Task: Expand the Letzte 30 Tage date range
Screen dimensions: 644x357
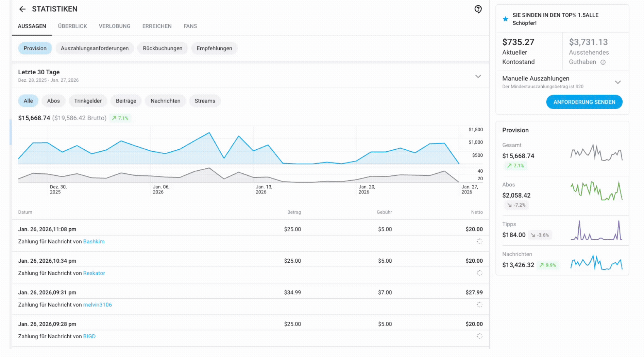Action: coord(478,76)
